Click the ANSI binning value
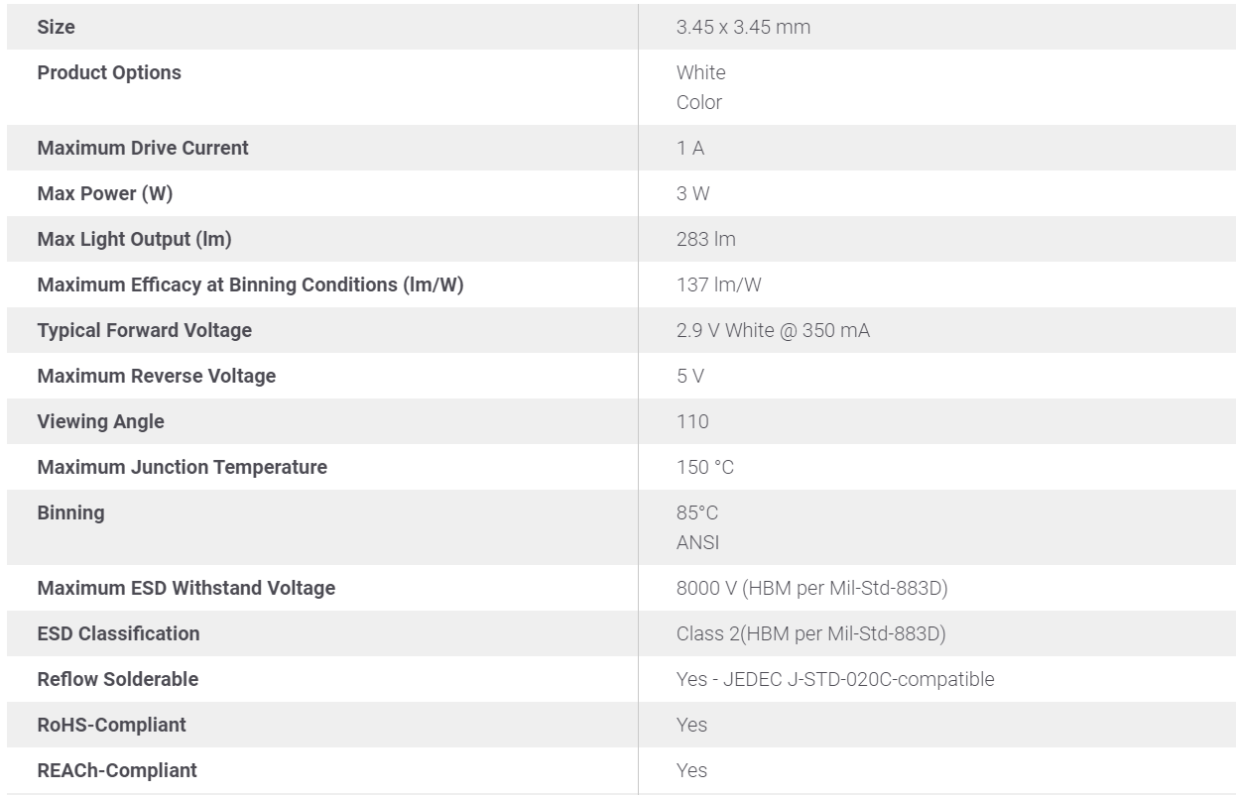This screenshot has width=1236, height=795. coord(697,542)
